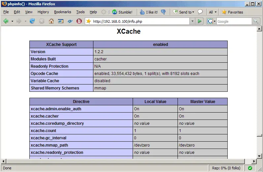263x172 pixels.
Task: Click the bookmark star in the address bar
Action: [x=88, y=21]
